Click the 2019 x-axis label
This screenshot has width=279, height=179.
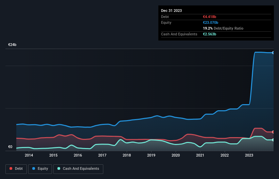pos(151,155)
